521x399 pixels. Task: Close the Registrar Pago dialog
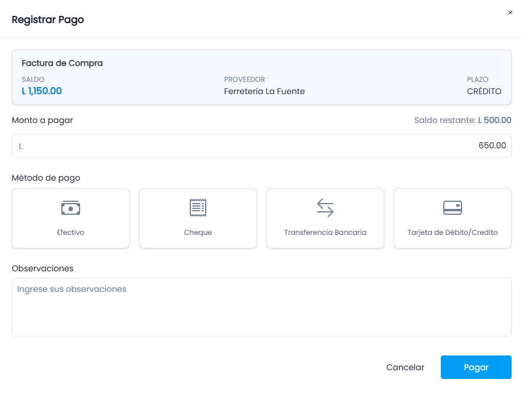coord(510,12)
